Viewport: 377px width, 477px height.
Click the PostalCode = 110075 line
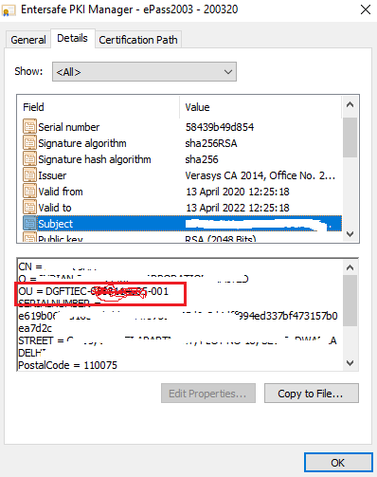tap(67, 365)
